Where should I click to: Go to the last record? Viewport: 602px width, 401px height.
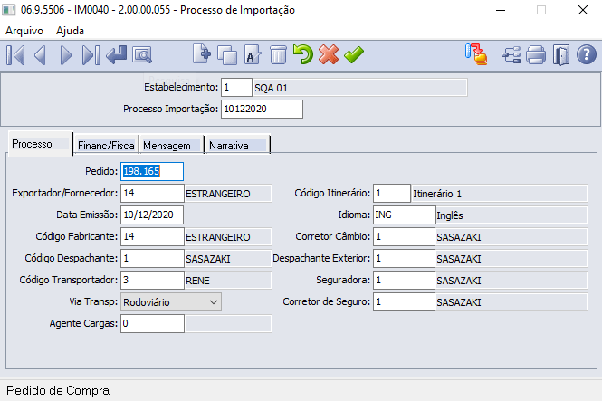[91, 55]
